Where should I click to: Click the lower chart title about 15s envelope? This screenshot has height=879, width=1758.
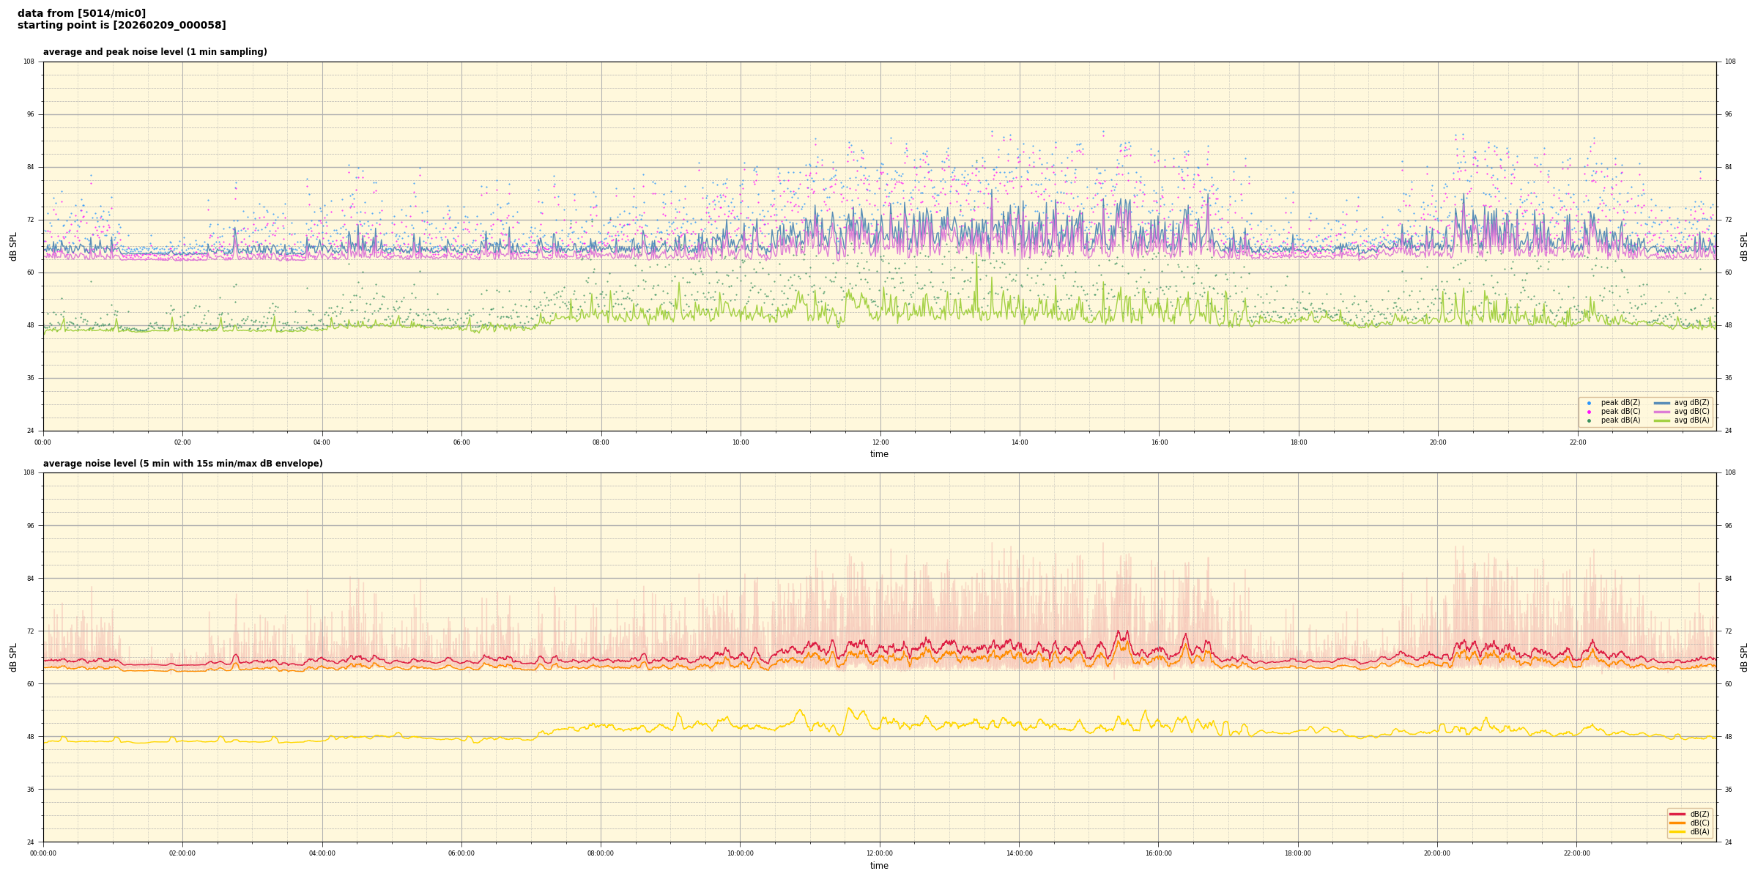point(182,464)
